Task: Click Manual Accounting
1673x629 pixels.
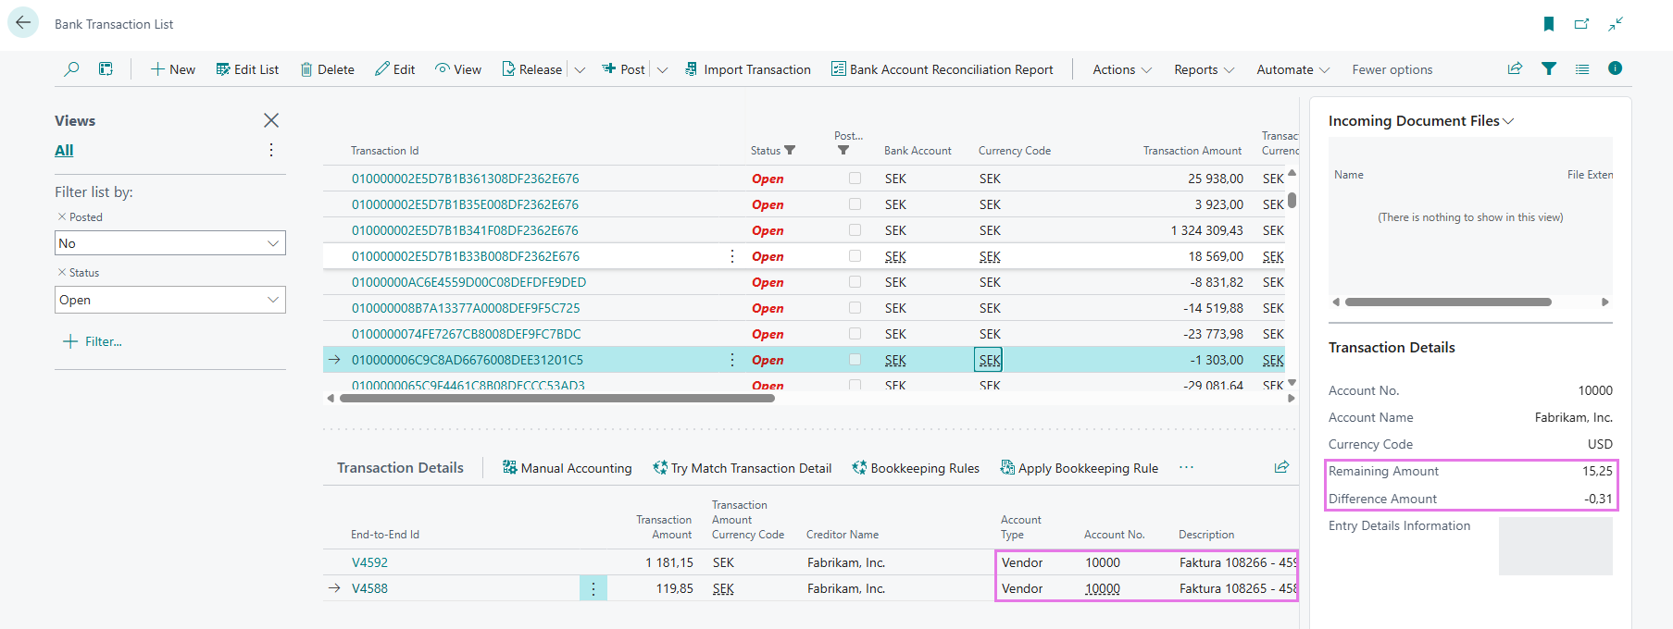Action: click(567, 468)
